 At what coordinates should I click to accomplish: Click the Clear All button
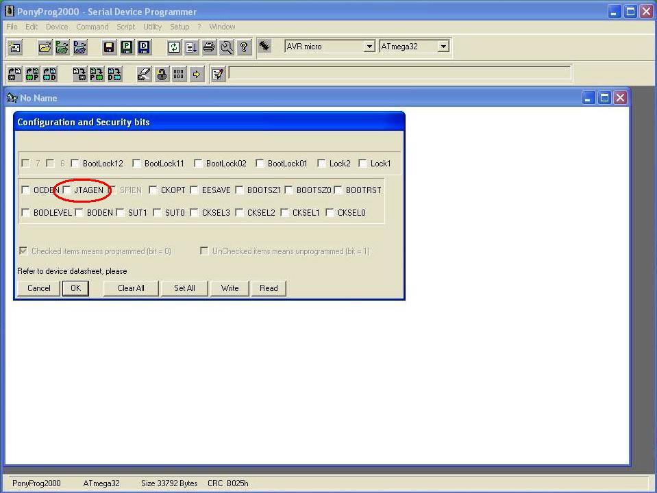pyautogui.click(x=131, y=288)
